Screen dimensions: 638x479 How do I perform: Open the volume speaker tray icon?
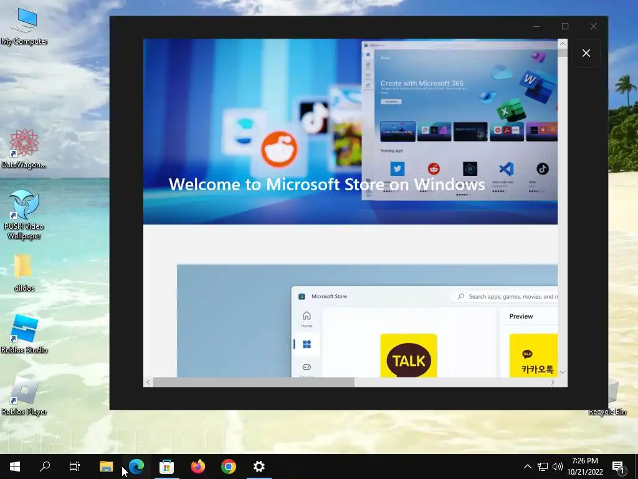coord(558,467)
